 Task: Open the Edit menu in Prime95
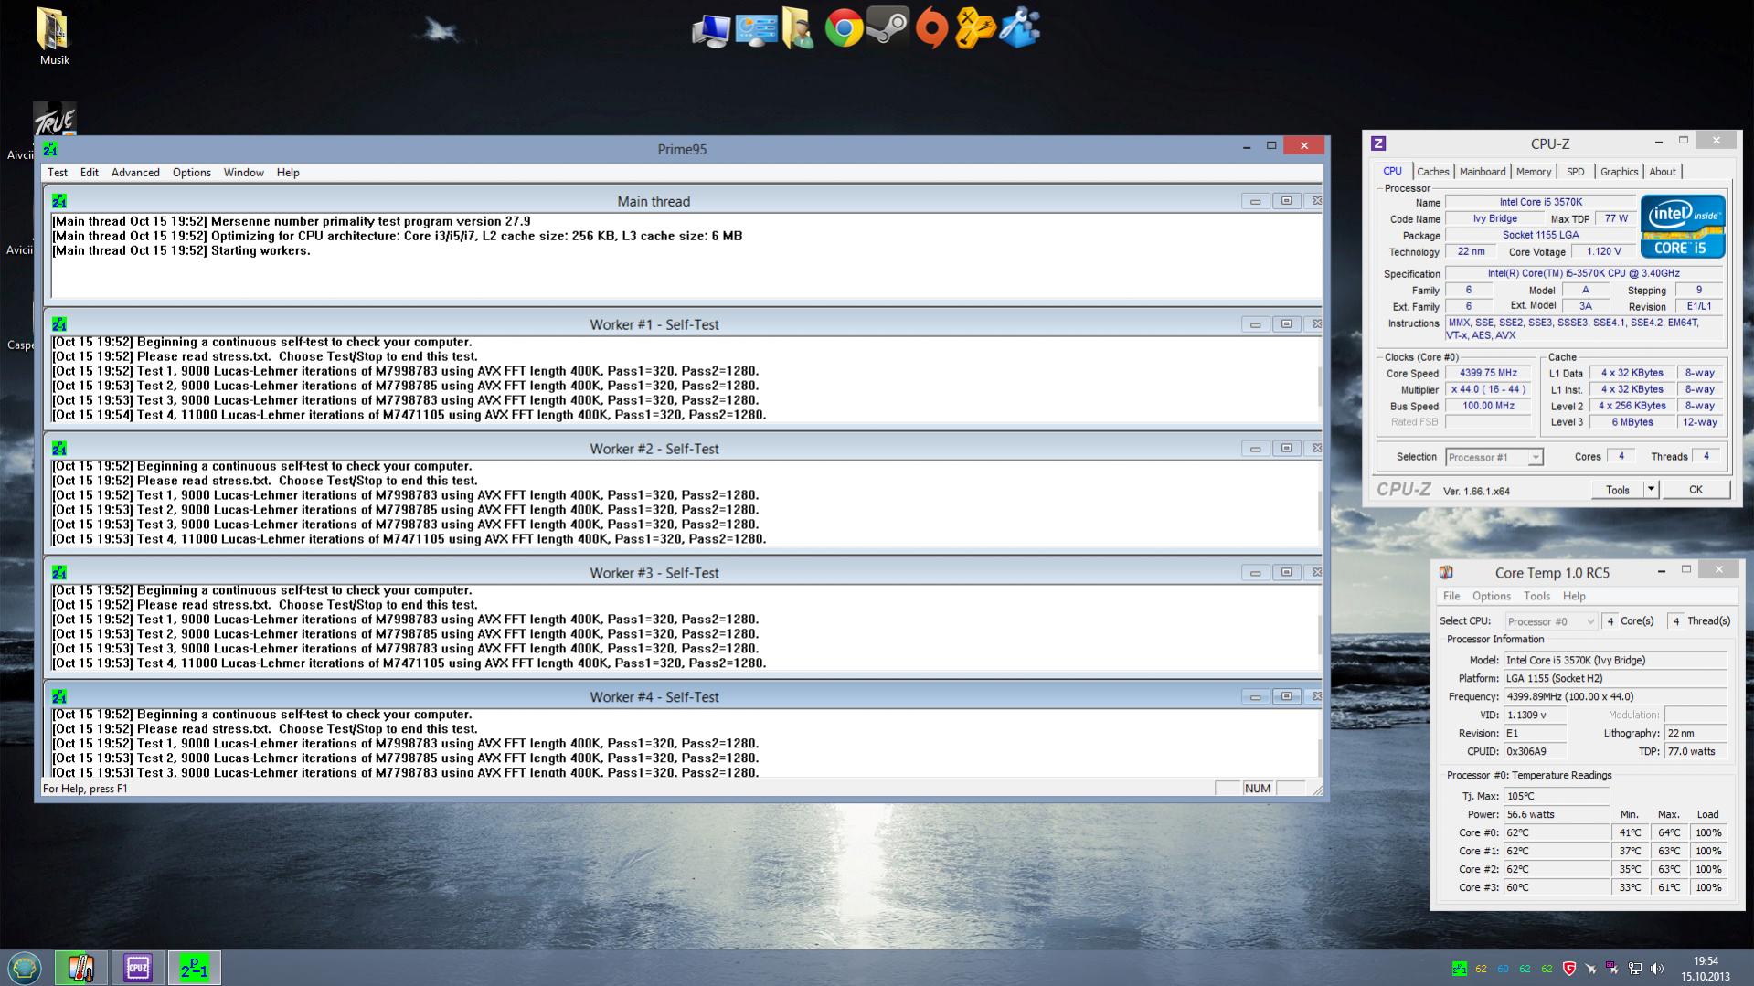pyautogui.click(x=89, y=172)
